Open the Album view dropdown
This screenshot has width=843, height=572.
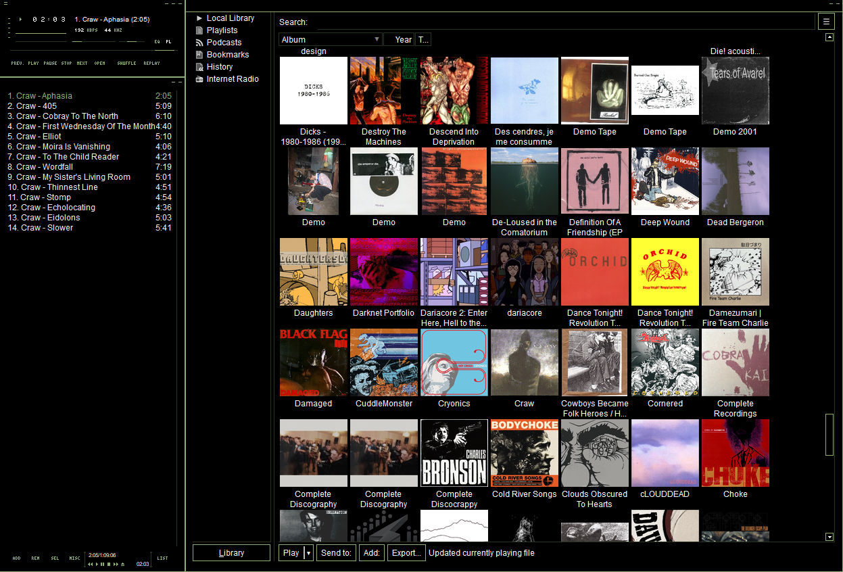tap(331, 40)
